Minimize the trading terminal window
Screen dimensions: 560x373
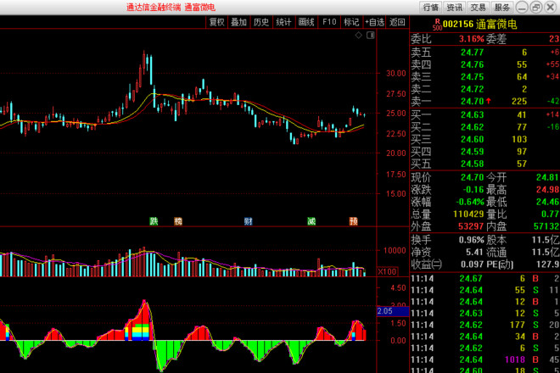(522, 8)
